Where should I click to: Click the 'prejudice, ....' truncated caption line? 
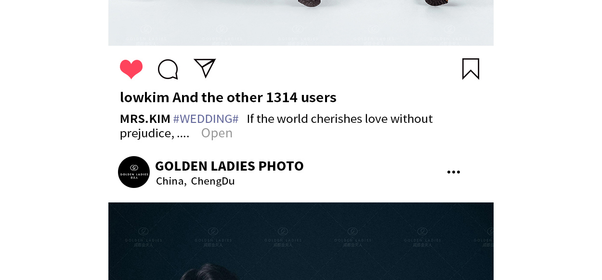[x=155, y=133]
